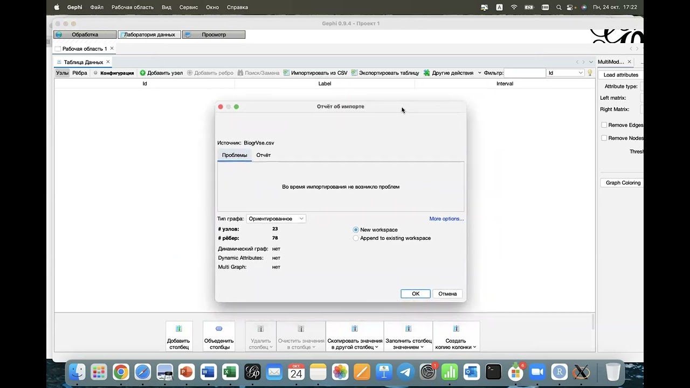Viewport: 690px width, 388px height.
Task: Switch to the Проблемы tab
Action: 234,155
